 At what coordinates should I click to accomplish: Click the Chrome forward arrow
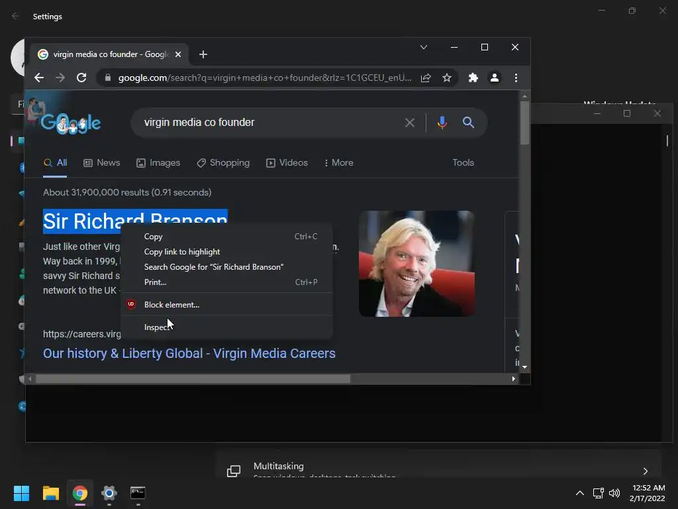[x=60, y=78]
